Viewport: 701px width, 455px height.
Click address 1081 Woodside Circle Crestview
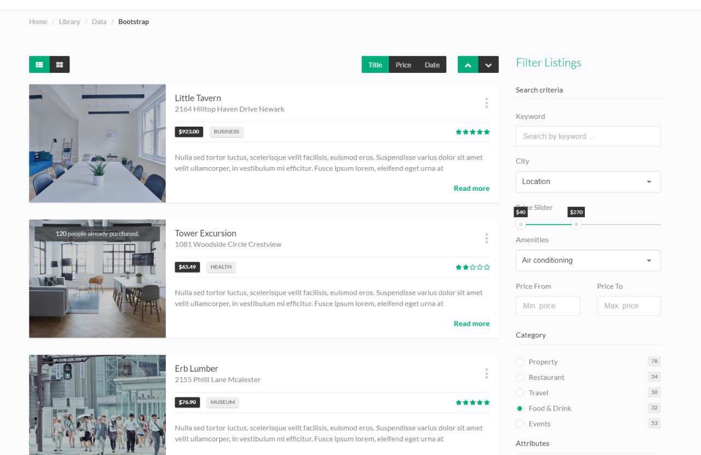click(228, 244)
